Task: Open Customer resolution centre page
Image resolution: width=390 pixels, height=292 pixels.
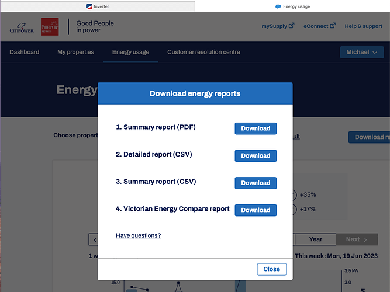Action: tap(203, 52)
